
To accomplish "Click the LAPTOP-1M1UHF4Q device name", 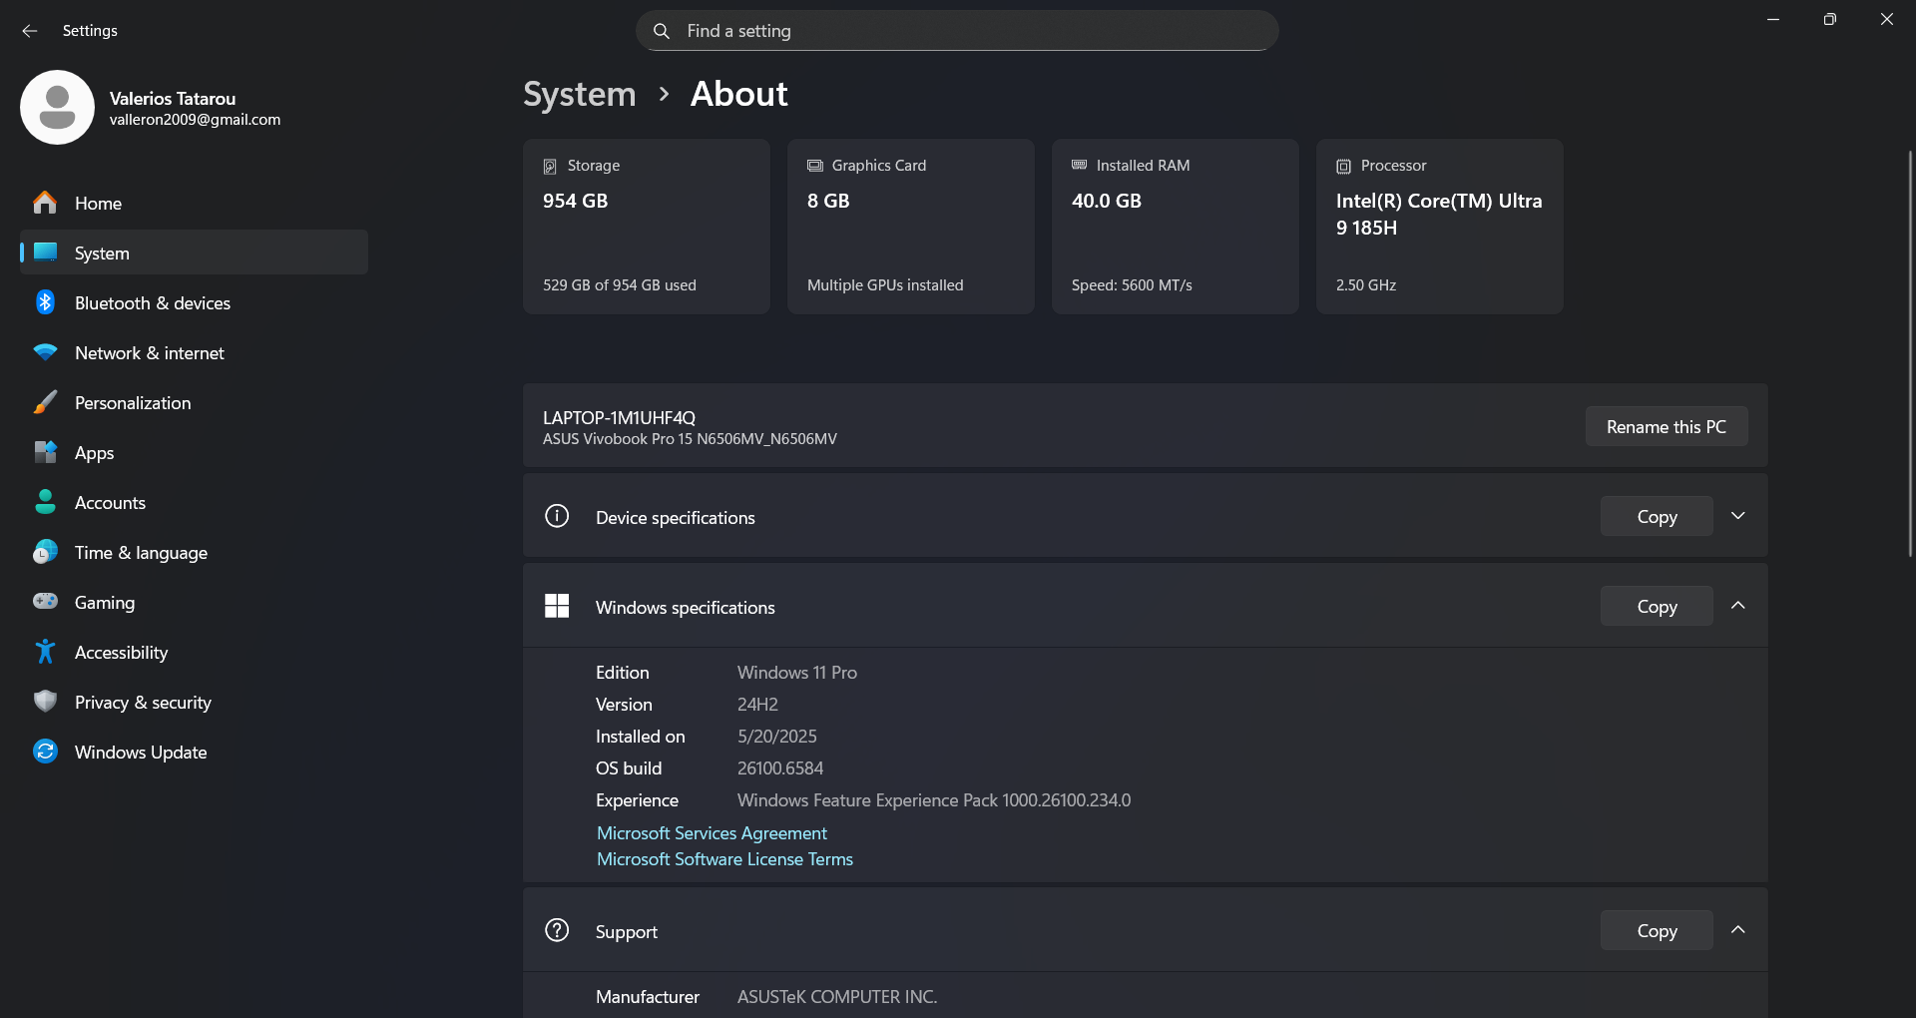I will pyautogui.click(x=619, y=417).
